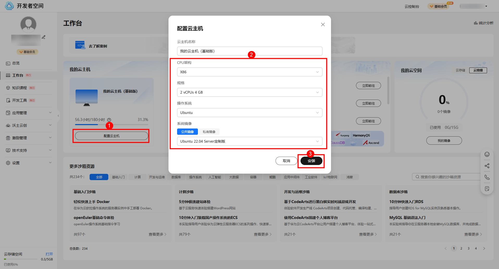Click 打开 link for cloud storage
499x269 pixels.
[49, 254]
